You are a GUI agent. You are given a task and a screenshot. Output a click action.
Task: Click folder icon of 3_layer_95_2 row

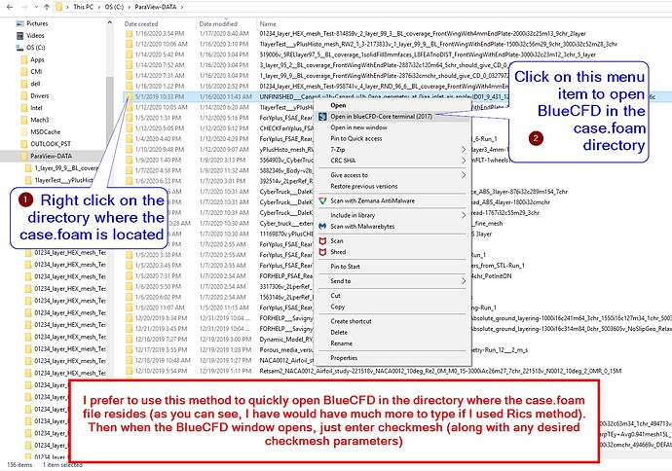129,65
